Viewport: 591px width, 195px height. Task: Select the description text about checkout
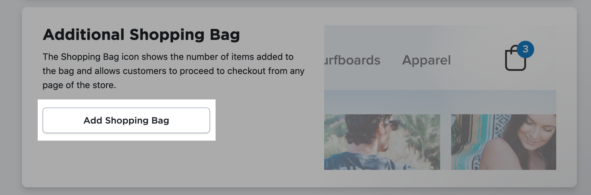coord(173,71)
